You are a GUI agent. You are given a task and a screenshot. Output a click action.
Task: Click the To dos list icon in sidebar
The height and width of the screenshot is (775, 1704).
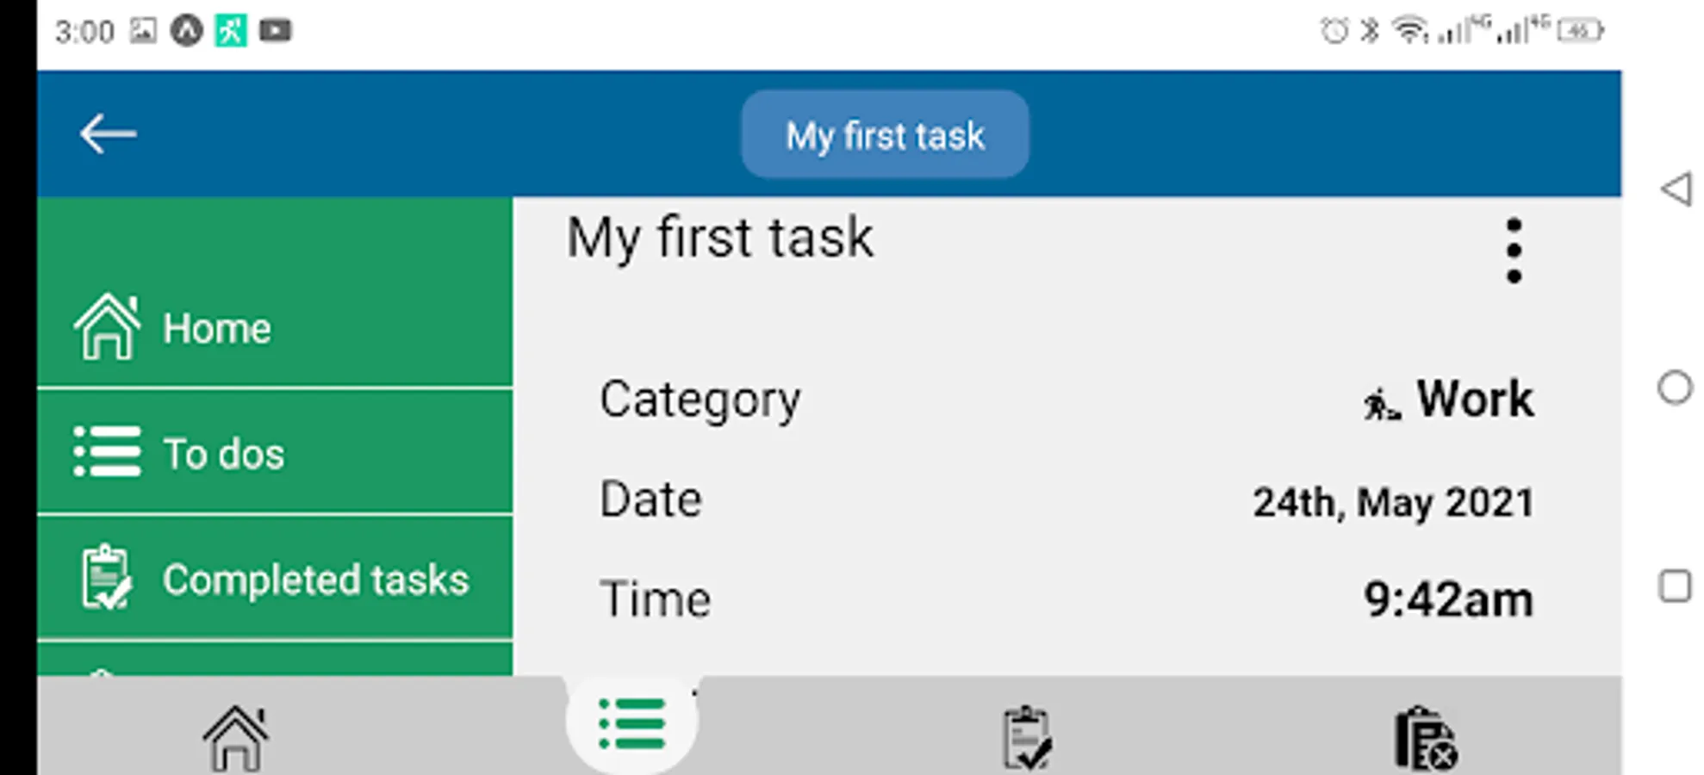click(107, 452)
